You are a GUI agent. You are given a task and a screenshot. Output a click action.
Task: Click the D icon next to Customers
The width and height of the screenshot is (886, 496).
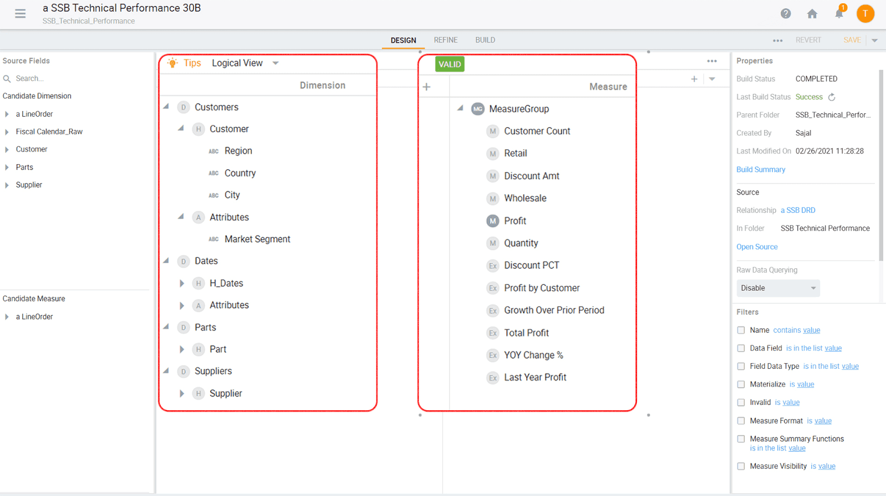pos(183,107)
